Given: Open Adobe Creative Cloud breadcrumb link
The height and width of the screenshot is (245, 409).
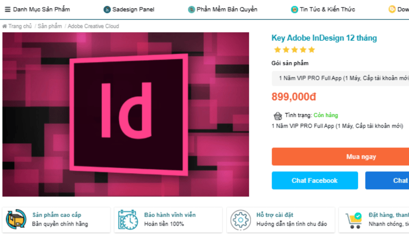Looking at the screenshot, I should [x=93, y=26].
